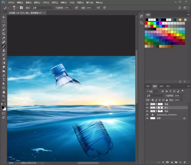
Task: Open brush mode 正常 dropdown
Action: click(42, 8)
